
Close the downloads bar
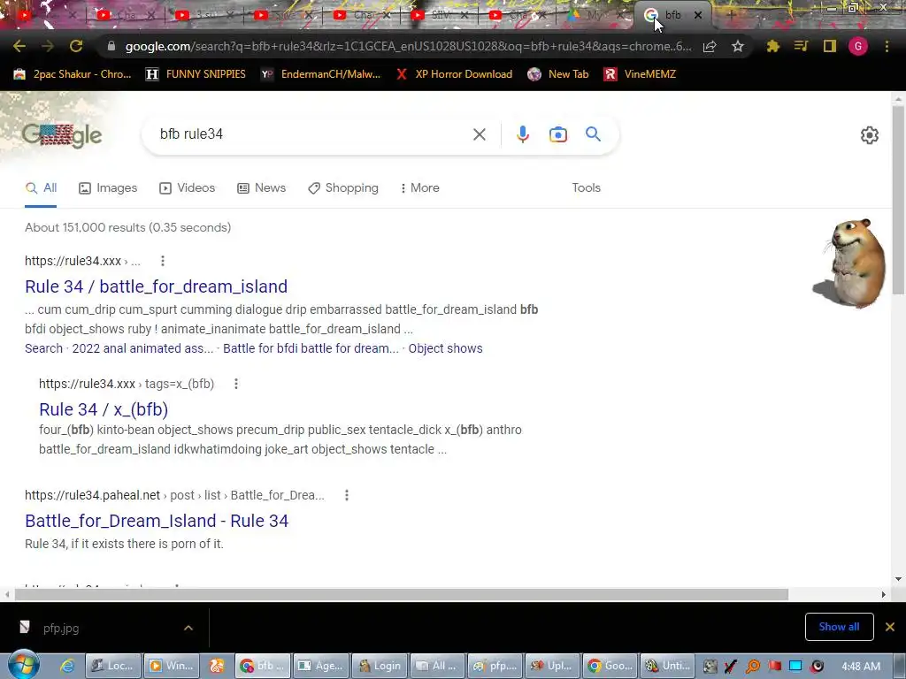coord(890,627)
